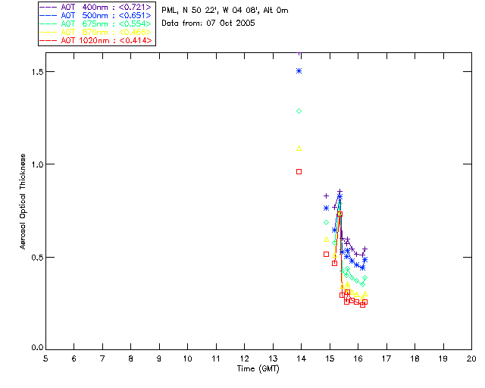Click the x-axis tick label 19
Viewport: 485px width, 388px height.
click(443, 358)
